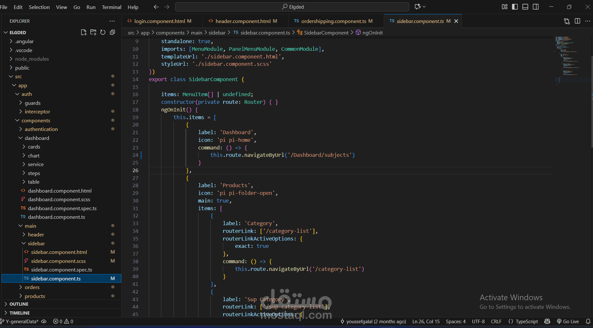Expand the OUTLINE section
The height and width of the screenshot is (328, 593).
[19, 304]
